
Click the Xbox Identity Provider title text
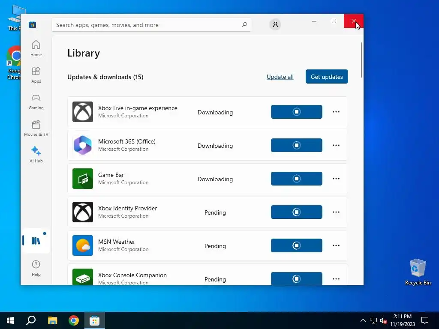pos(127,209)
